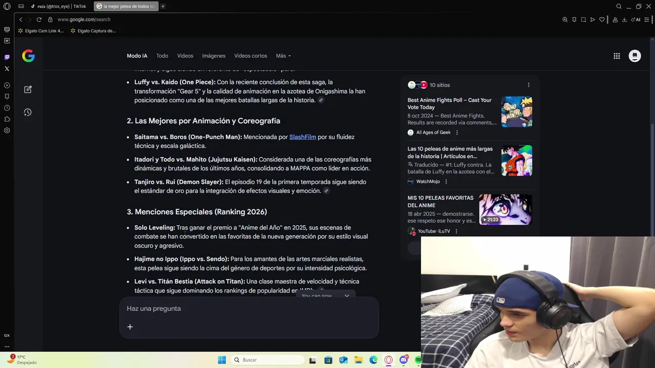Open tab search magnifier in title bar
Screen dimensions: 655x368
coord(619,6)
